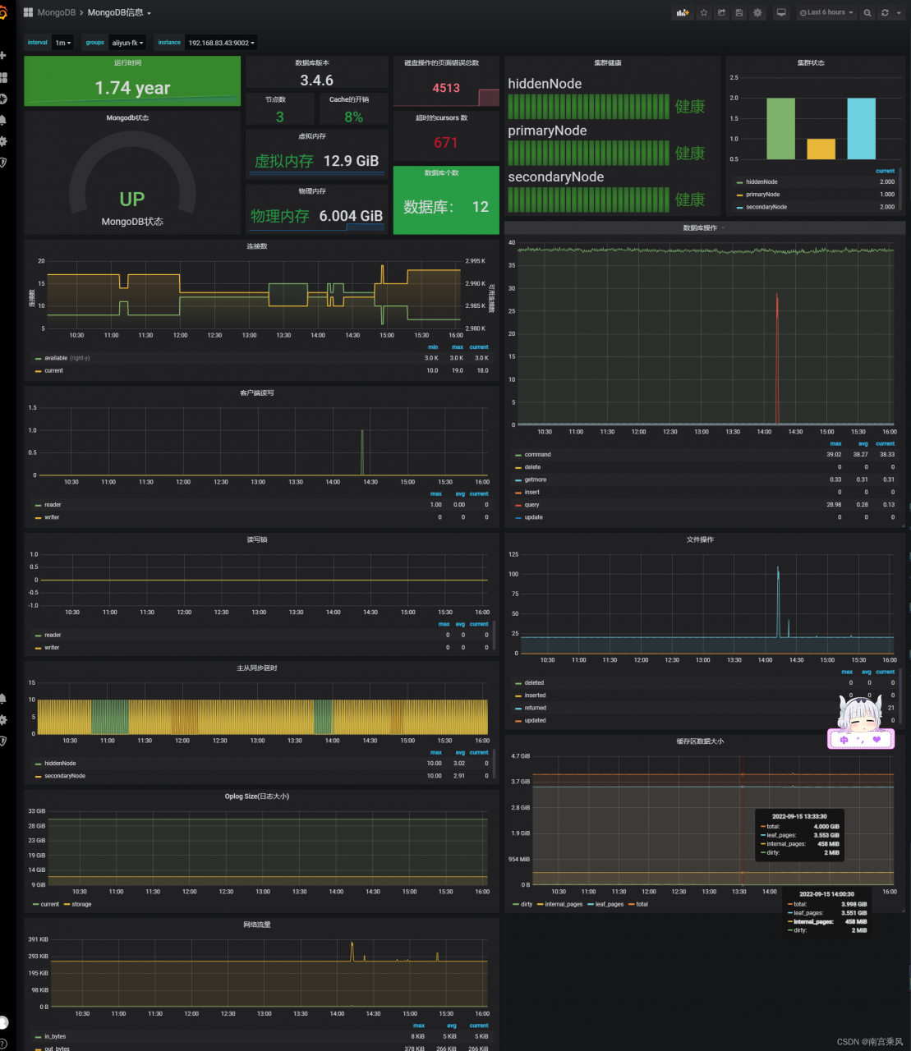Open the groups dropdown showing aliyun-fk

pyautogui.click(x=127, y=43)
